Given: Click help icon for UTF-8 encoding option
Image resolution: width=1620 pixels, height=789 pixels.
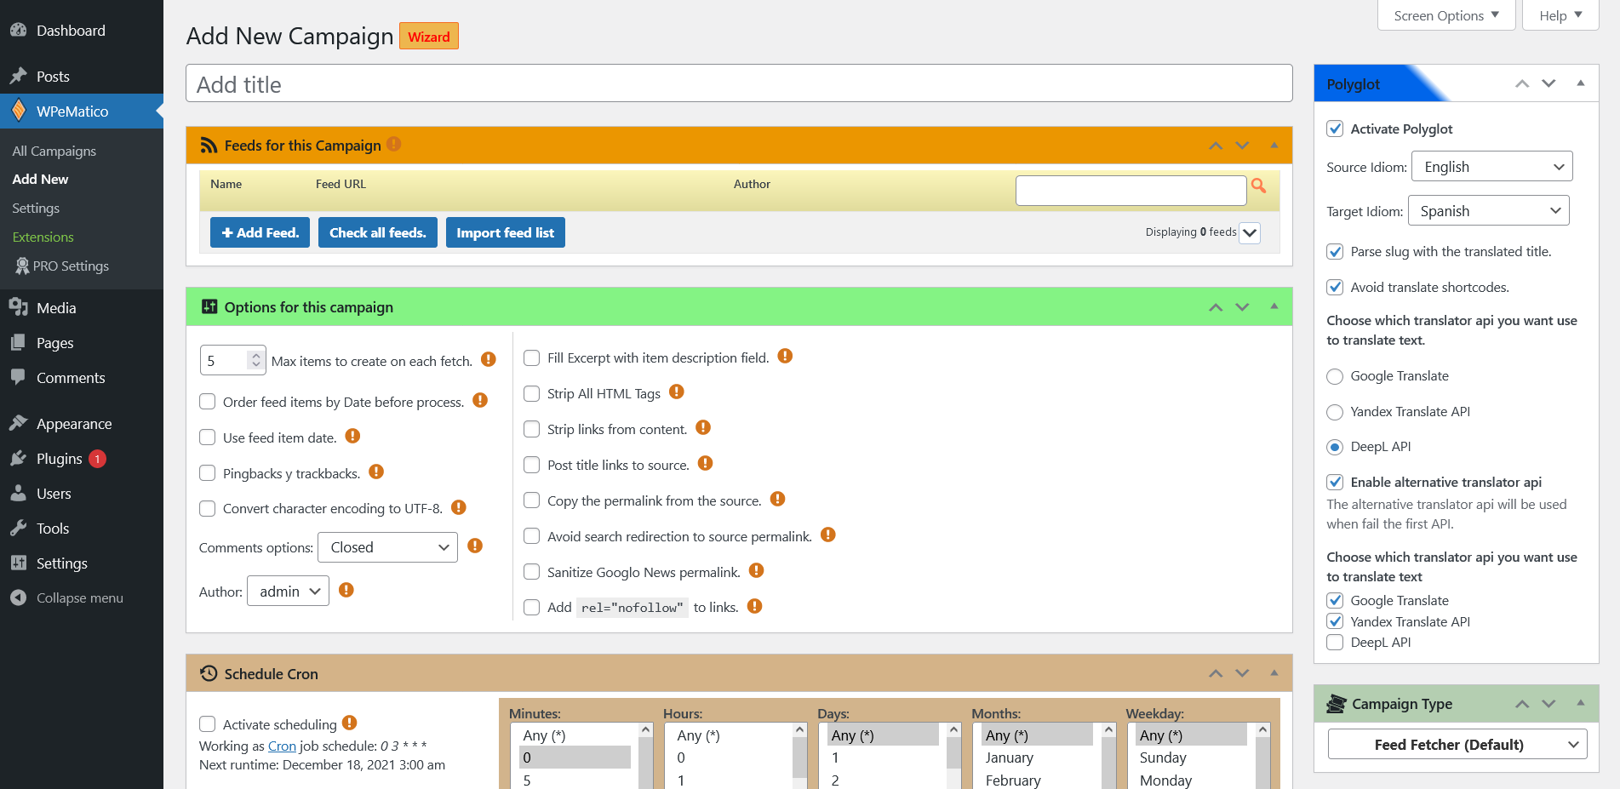Looking at the screenshot, I should click(x=459, y=507).
